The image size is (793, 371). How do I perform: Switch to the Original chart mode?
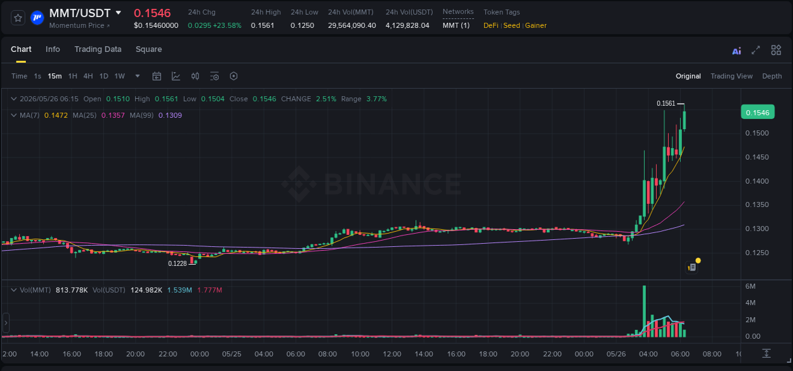(x=688, y=76)
